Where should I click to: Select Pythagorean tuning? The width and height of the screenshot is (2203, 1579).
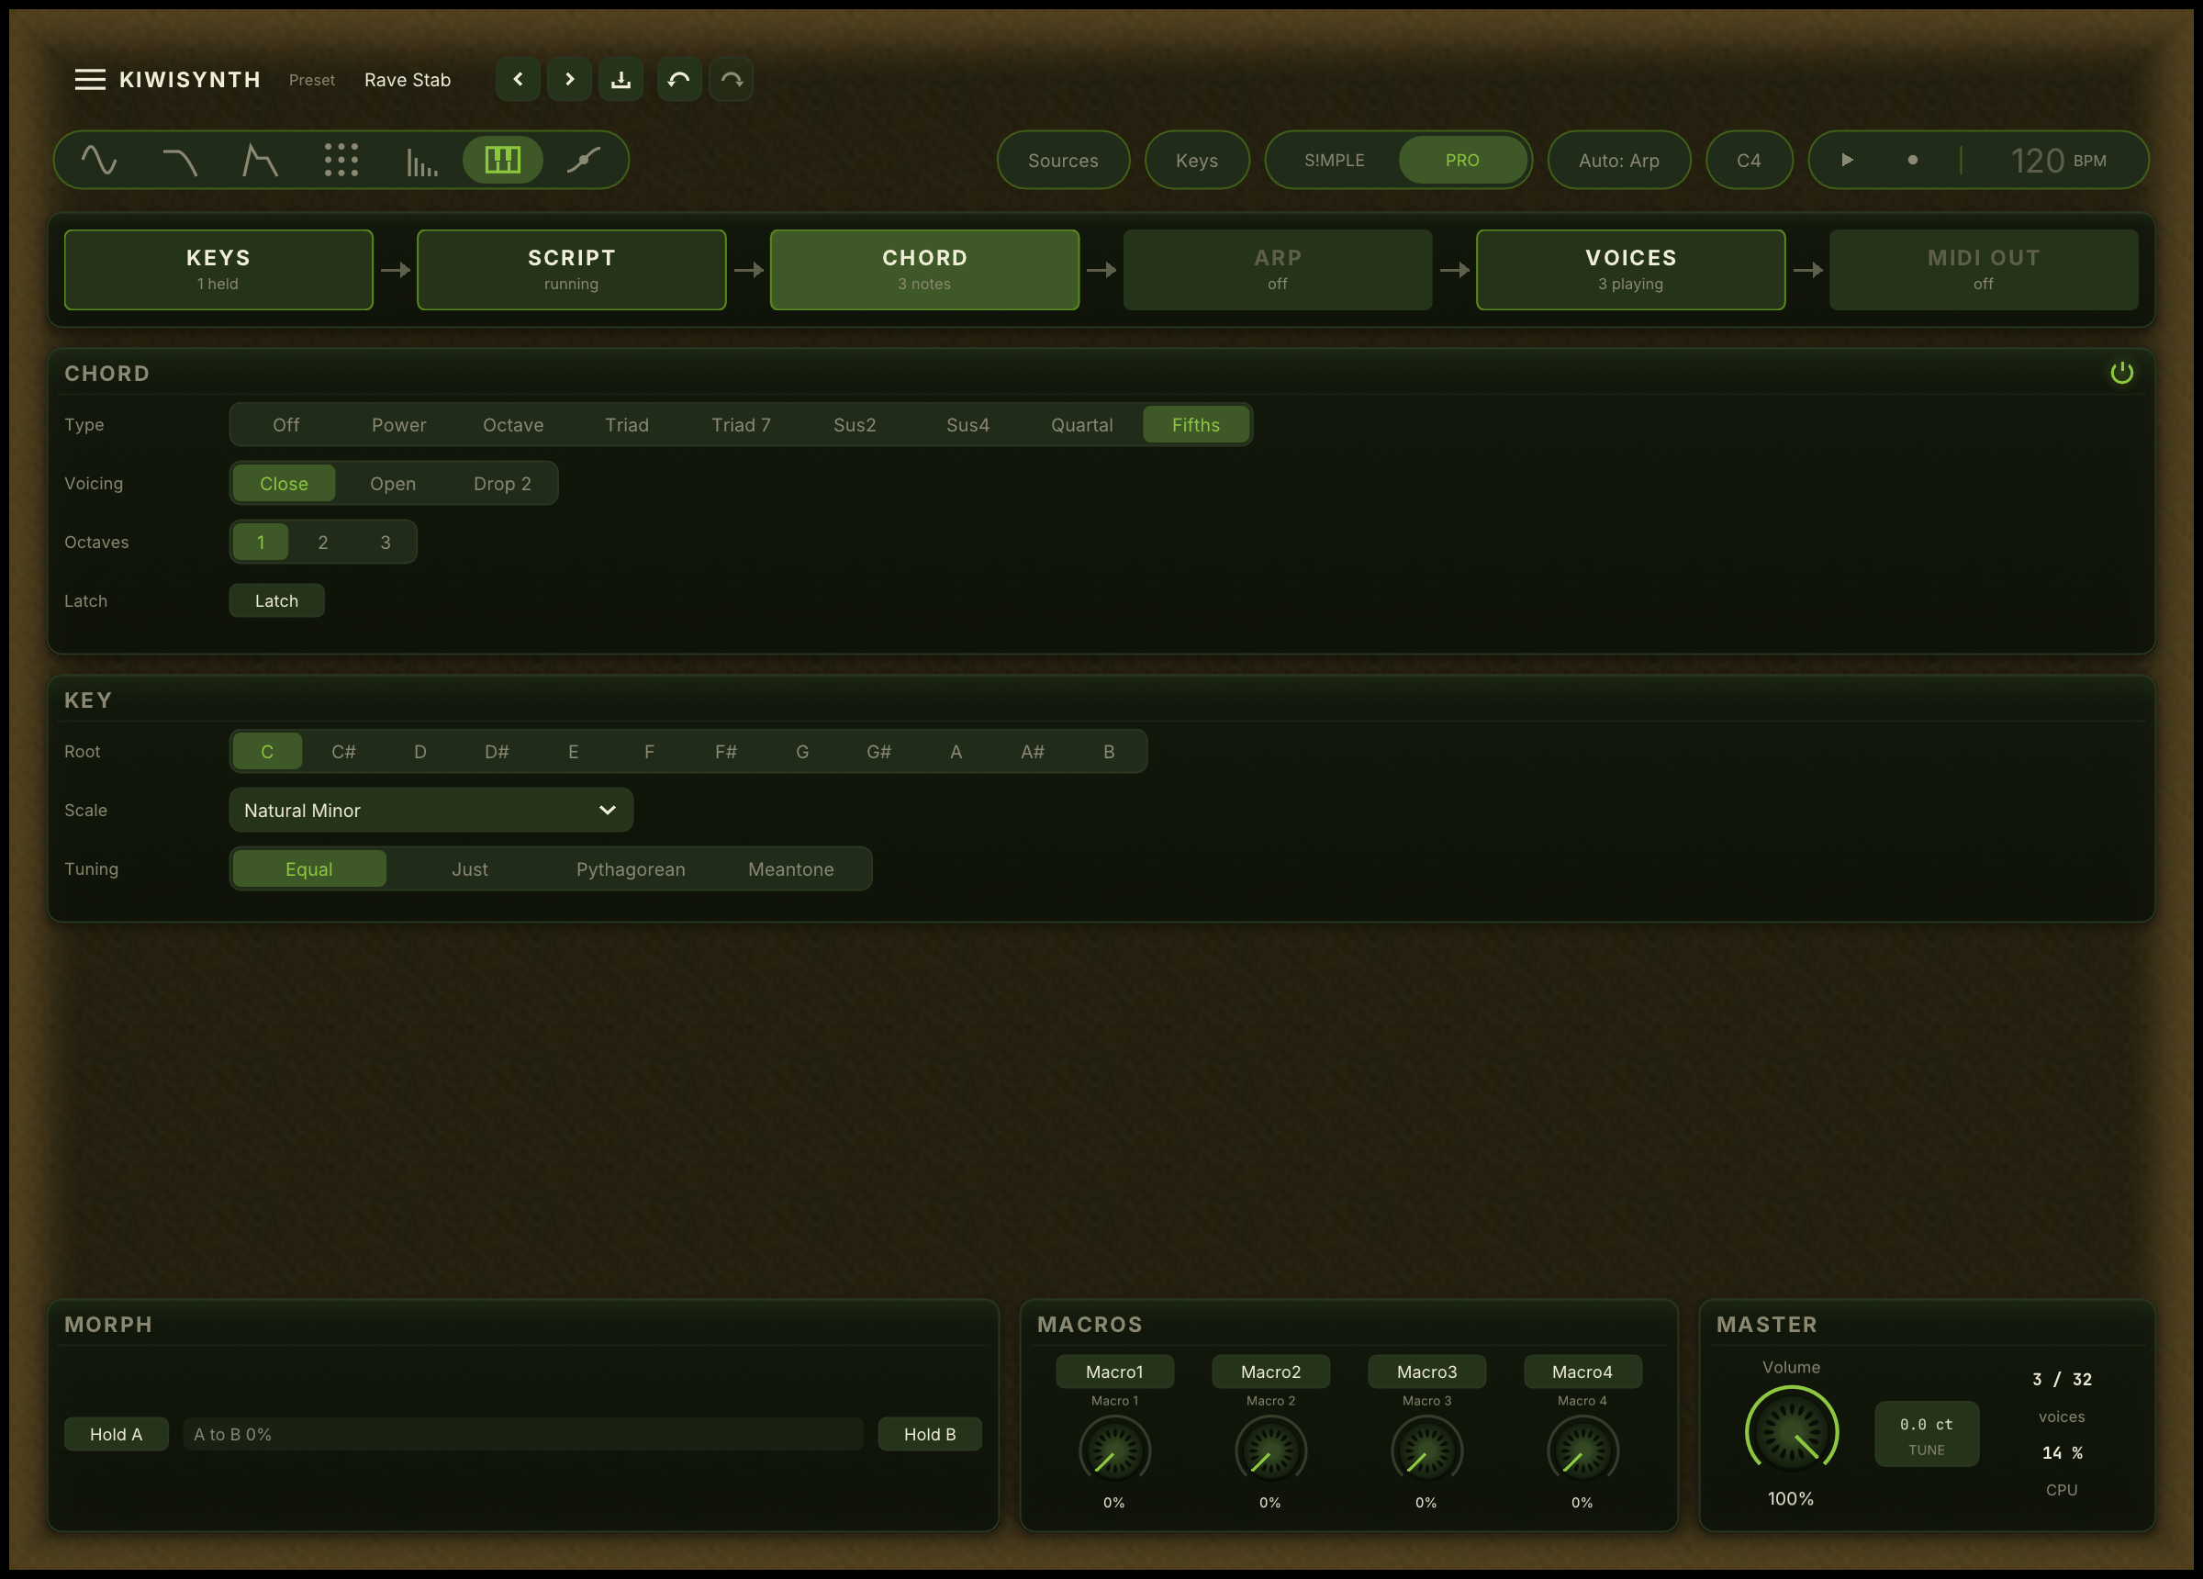(631, 868)
